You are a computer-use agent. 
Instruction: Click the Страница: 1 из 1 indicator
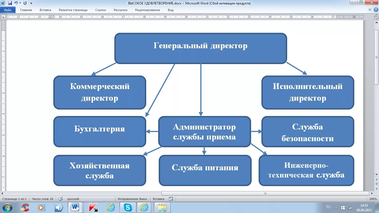(14, 199)
